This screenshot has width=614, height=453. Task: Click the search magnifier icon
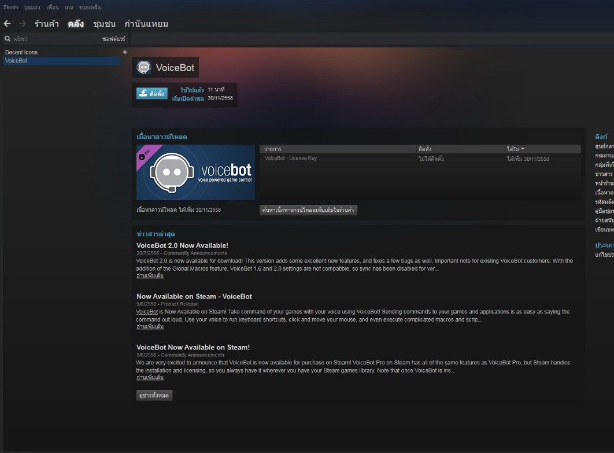8,38
